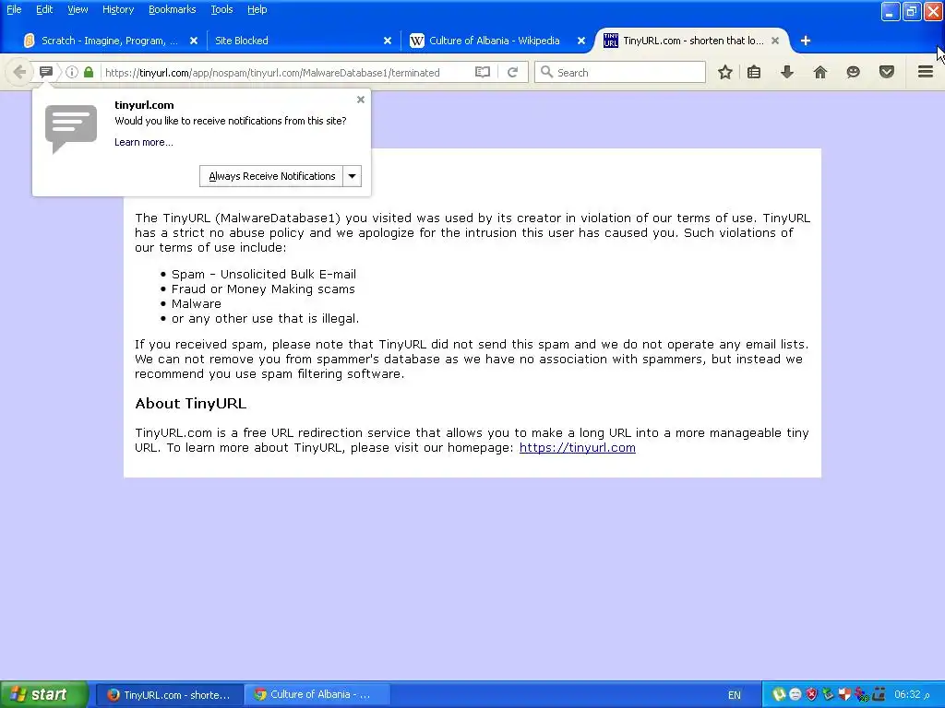Viewport: 945px width, 708px height.
Task: Open the History menu
Action: 118,9
